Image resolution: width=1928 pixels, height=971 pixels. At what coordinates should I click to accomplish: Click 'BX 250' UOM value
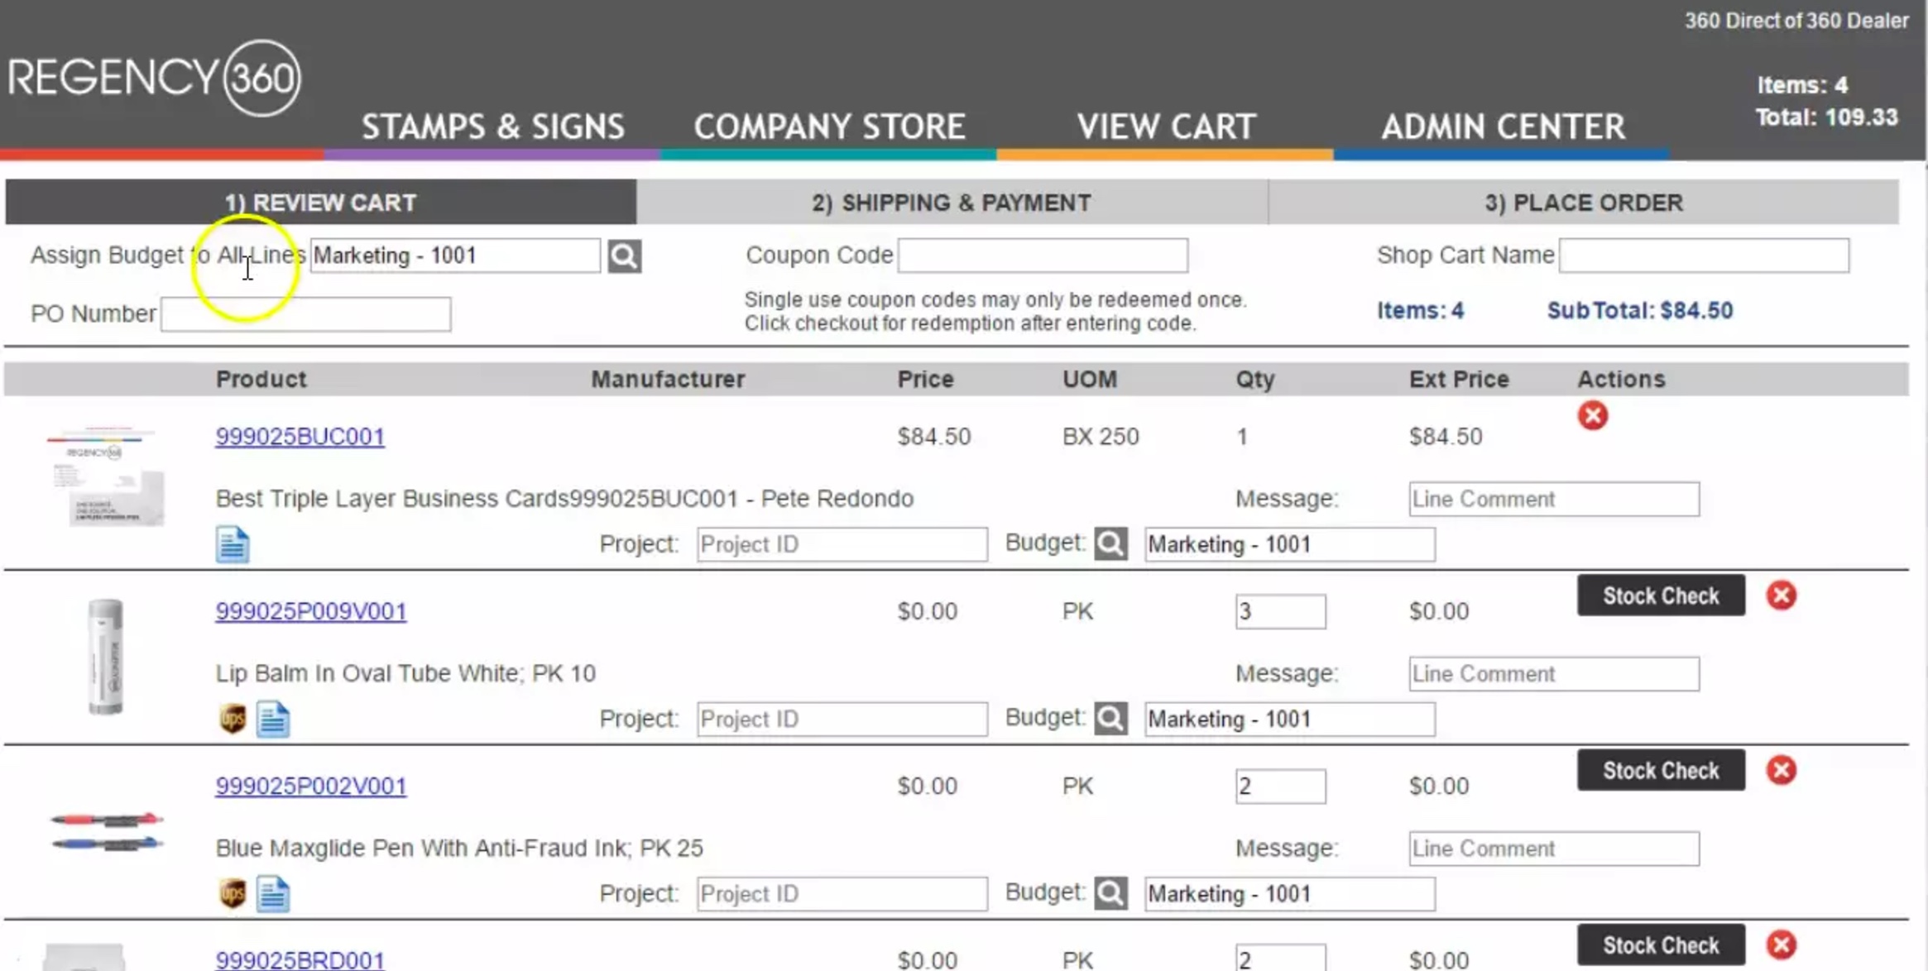[1101, 437]
